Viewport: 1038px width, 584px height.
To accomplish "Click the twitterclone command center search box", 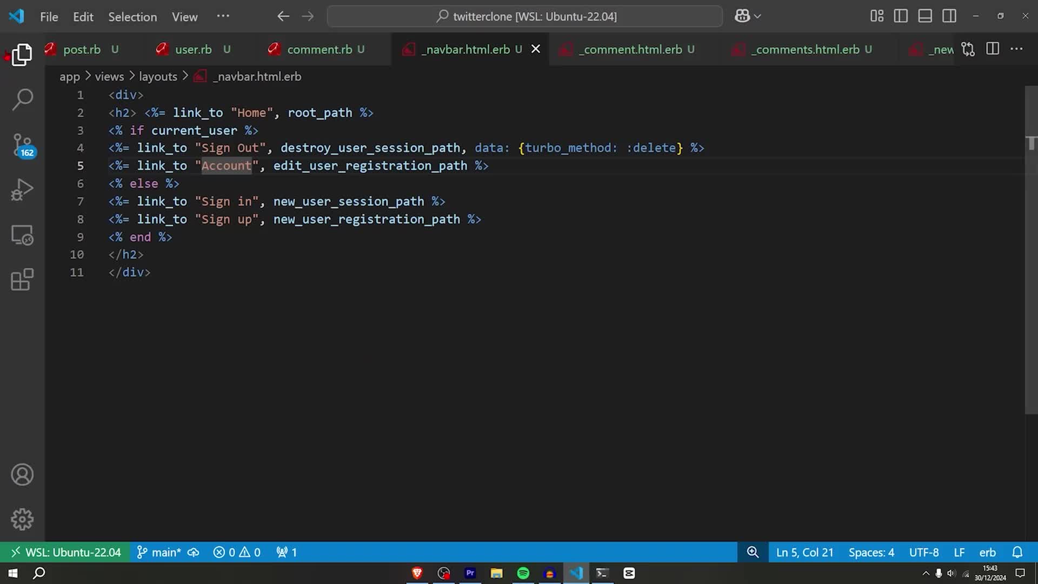I will click(524, 16).
